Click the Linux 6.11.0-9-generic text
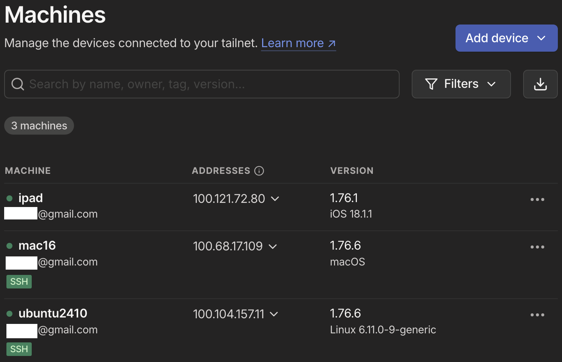This screenshot has width=562, height=362. click(383, 330)
